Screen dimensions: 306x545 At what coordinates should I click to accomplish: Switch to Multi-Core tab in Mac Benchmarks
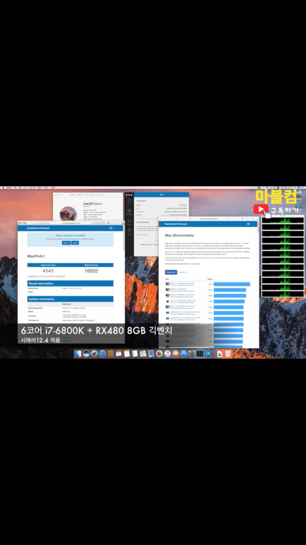click(183, 272)
